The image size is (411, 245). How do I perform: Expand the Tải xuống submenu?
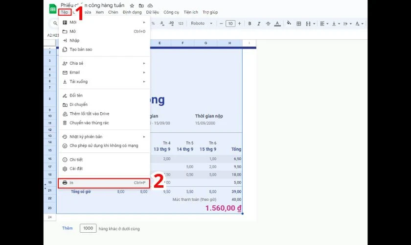[104, 81]
